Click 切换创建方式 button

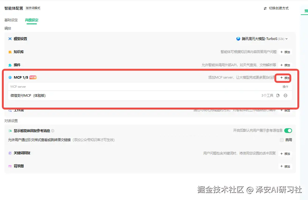(x=276, y=8)
